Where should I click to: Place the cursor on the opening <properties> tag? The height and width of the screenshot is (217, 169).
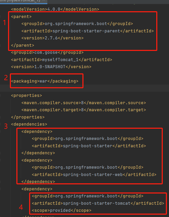[27, 96]
